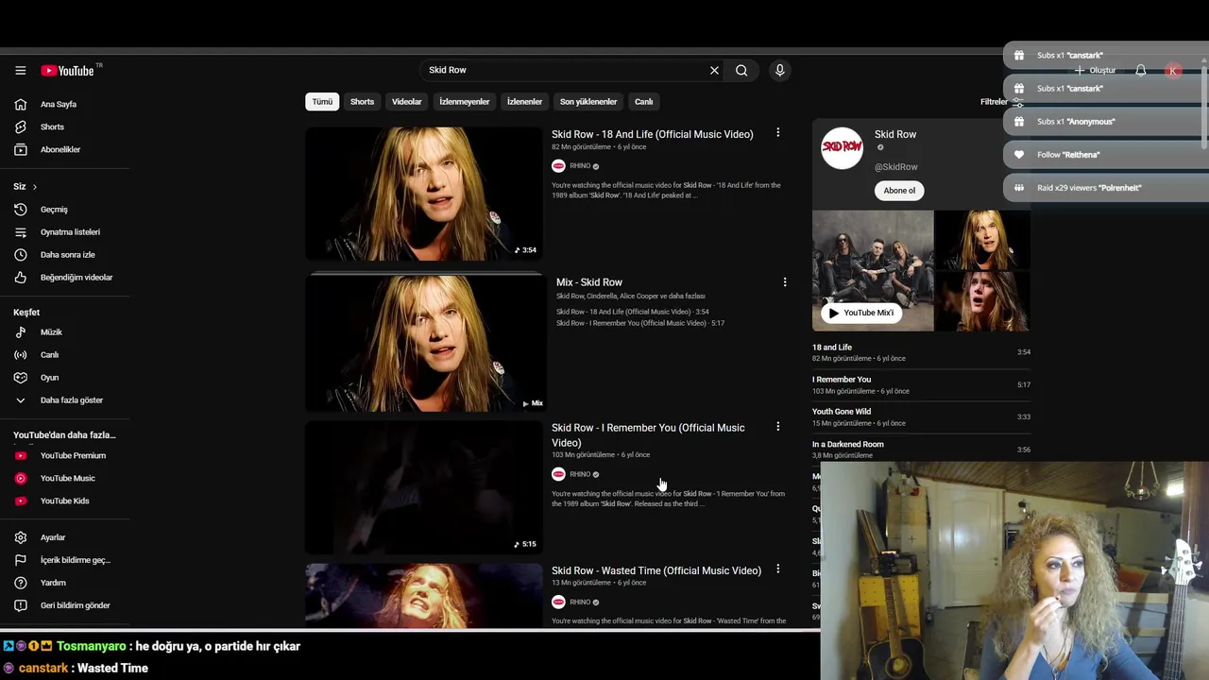Viewport: 1209px width, 680px height.
Task: Open options for 18 And Life video
Action: (777, 133)
